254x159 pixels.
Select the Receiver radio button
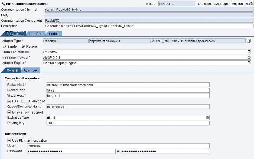click(x=23, y=46)
